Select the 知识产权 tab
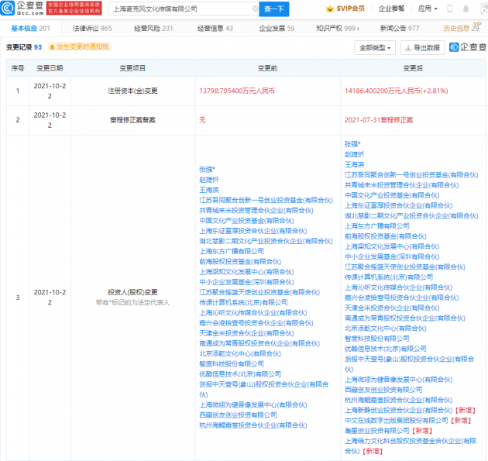Image resolution: width=488 pixels, height=461 pixels. pos(338,29)
